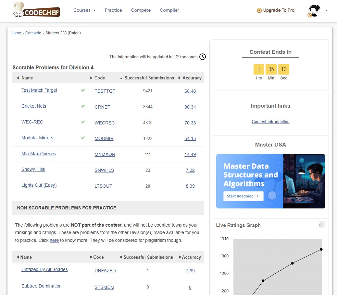The image size is (337, 295).
Task: Click the TESTTGT problem code
Action: click(105, 91)
